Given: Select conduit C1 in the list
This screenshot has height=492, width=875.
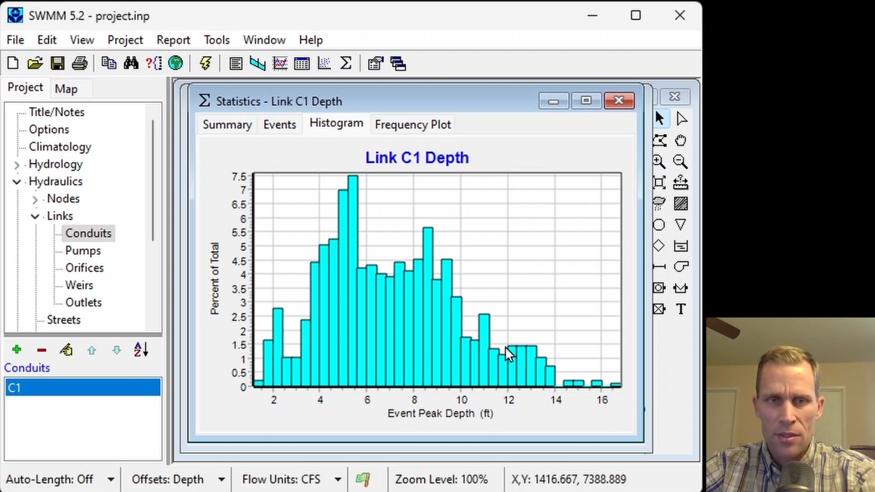Looking at the screenshot, I should (82, 387).
